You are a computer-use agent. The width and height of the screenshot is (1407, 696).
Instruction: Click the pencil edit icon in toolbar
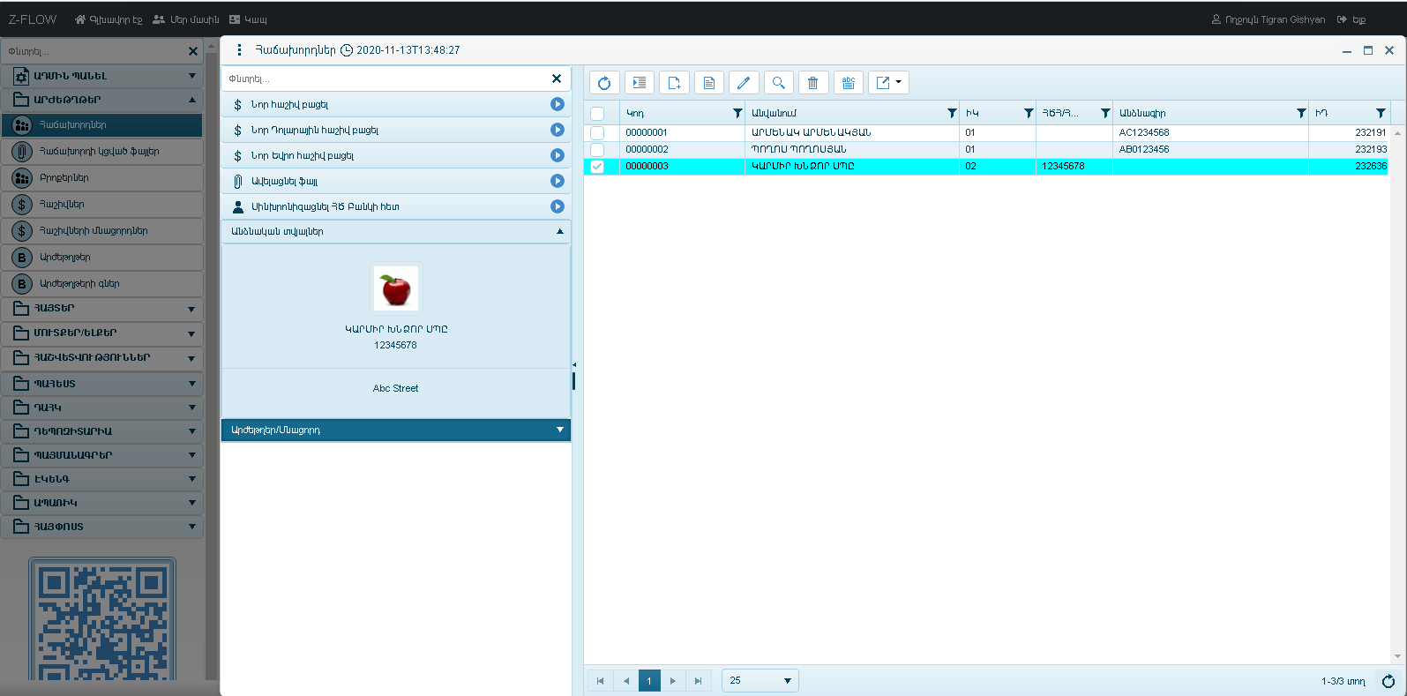click(744, 83)
